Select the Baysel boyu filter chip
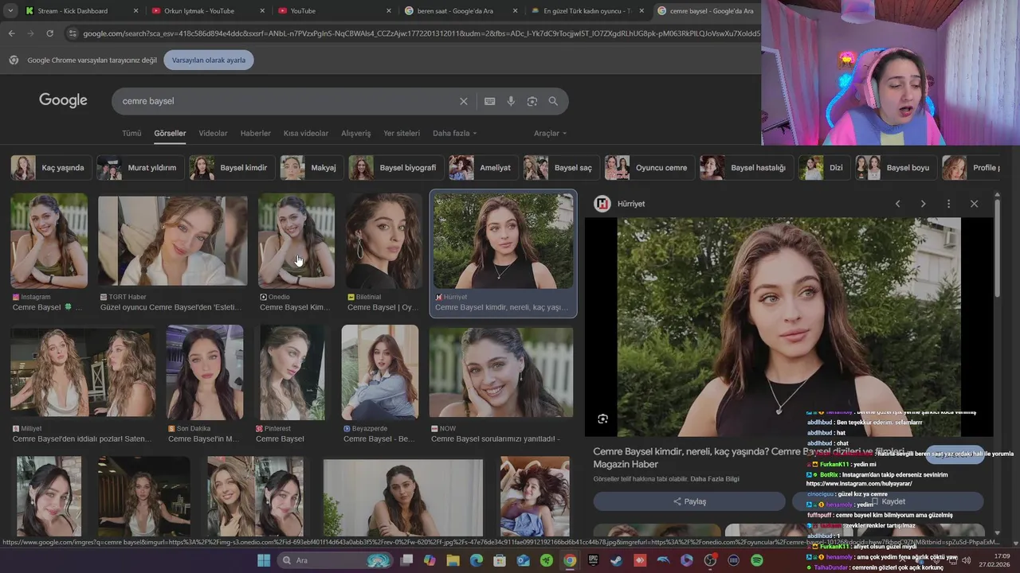The width and height of the screenshot is (1020, 573). (x=896, y=168)
